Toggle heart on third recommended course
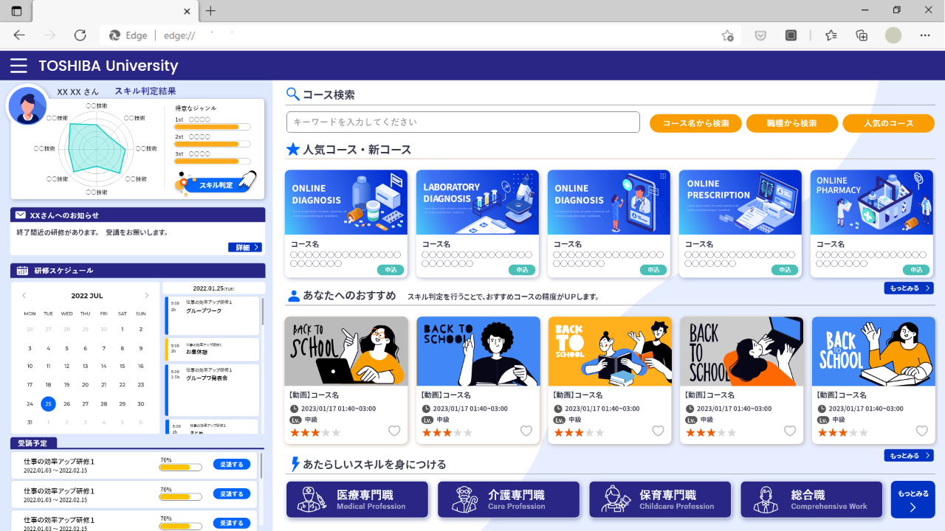The width and height of the screenshot is (945, 531). pos(658,431)
